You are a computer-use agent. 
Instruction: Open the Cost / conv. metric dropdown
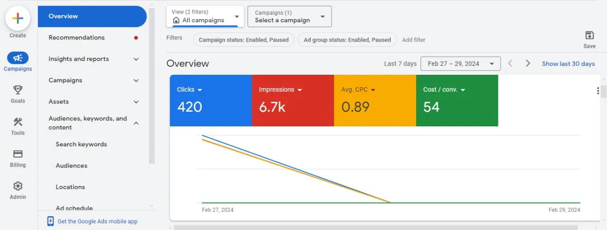463,90
